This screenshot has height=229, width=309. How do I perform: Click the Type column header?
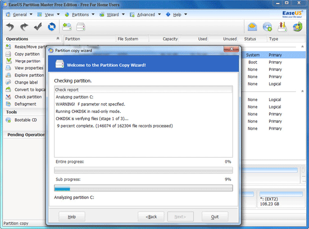(287, 39)
